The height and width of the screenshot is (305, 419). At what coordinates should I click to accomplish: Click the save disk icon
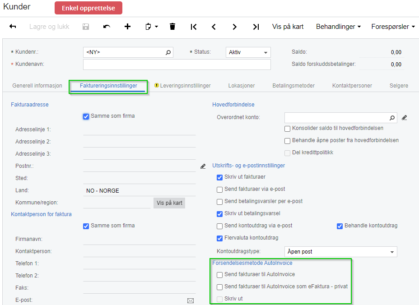[85, 27]
